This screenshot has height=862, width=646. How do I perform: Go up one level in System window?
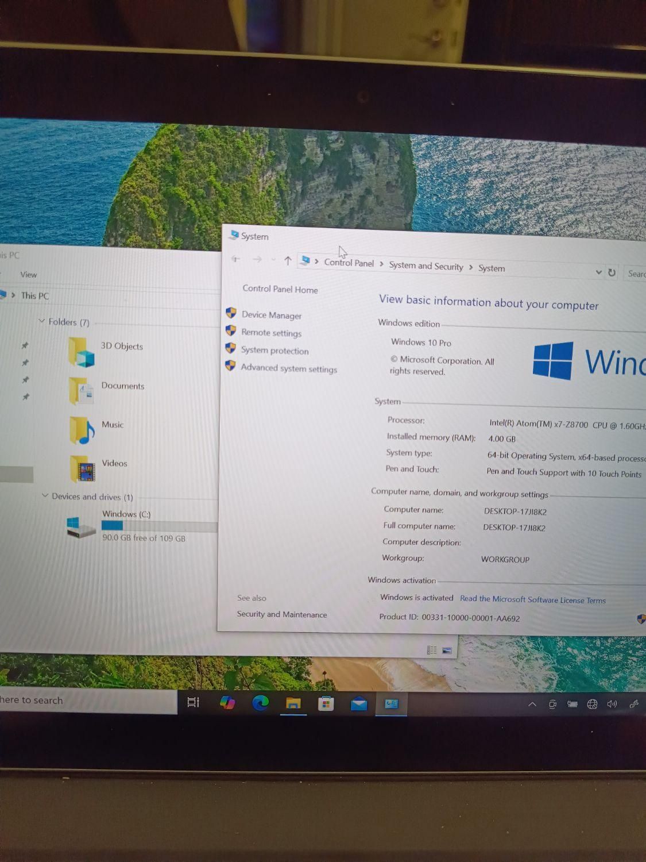pyautogui.click(x=288, y=261)
